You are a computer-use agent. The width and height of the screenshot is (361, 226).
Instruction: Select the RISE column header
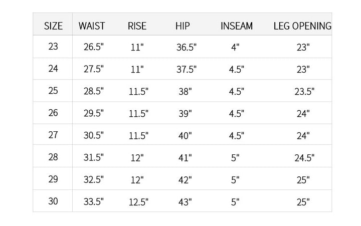[137, 26]
